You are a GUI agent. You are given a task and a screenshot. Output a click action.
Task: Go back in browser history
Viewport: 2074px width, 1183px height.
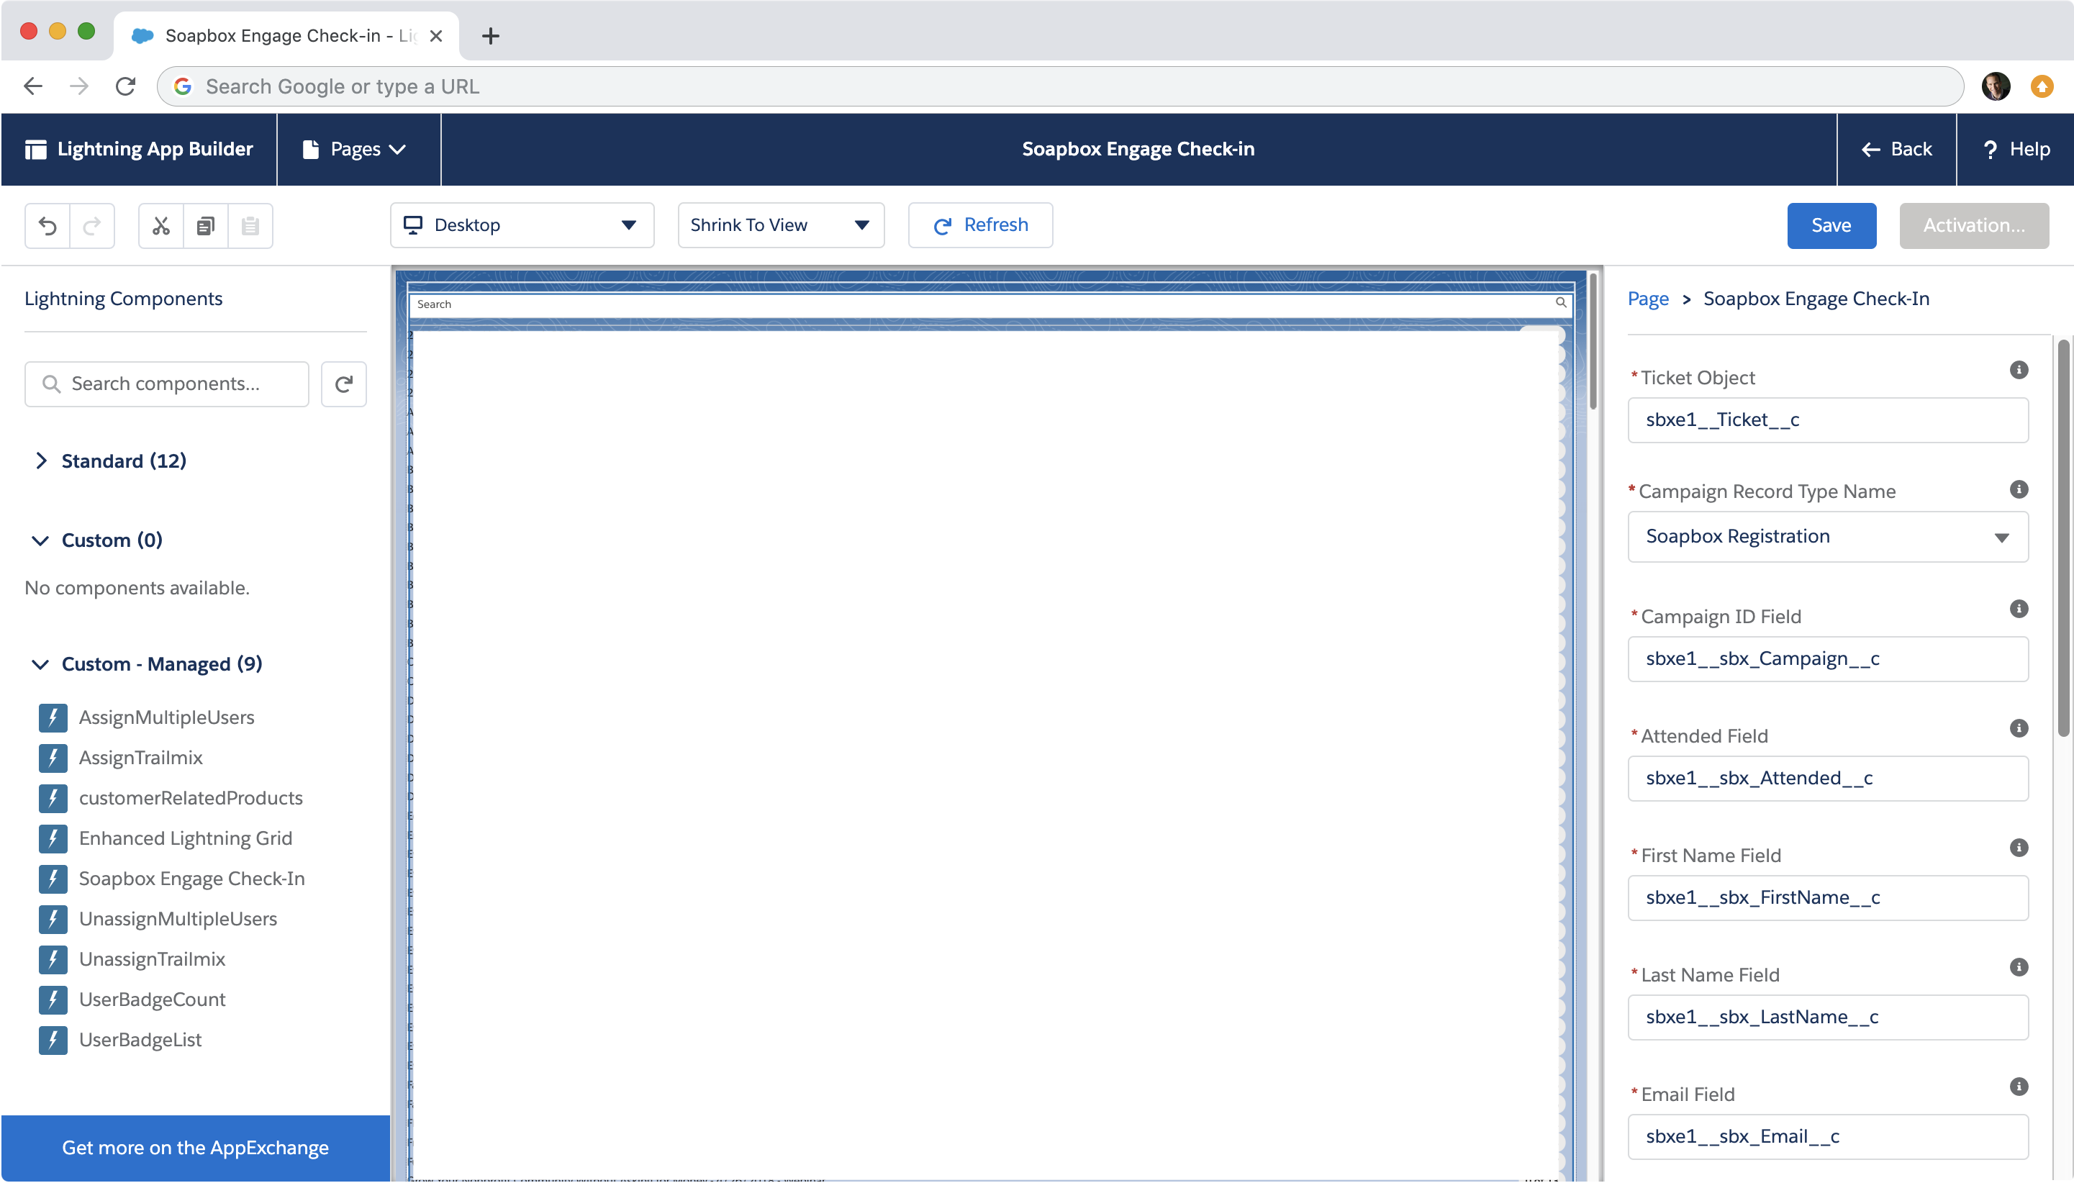(33, 86)
